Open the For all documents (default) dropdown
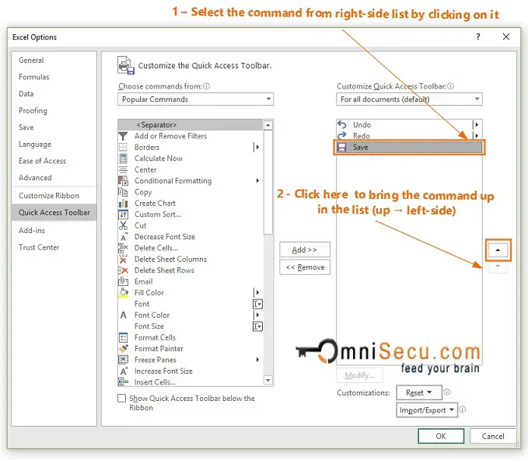 click(x=409, y=99)
